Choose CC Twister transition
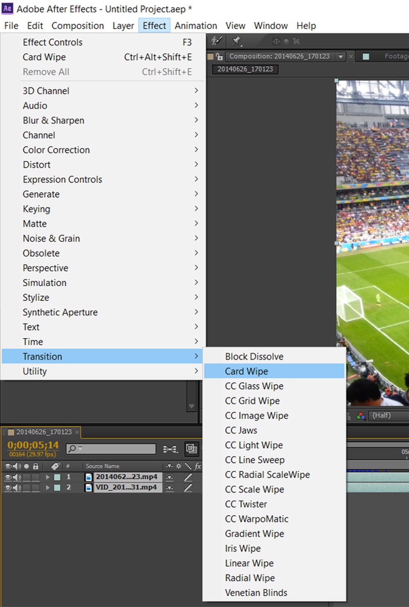 [x=274, y=504]
